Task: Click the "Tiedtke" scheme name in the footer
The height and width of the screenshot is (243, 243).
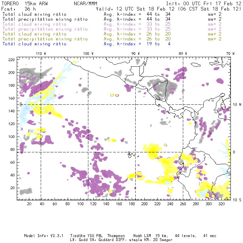Action: point(78,236)
